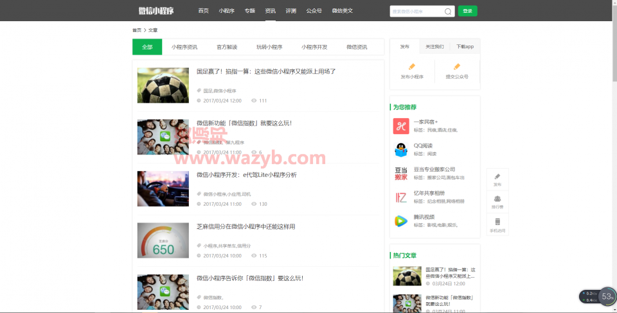Click the 一家民宿+ recommendation title
Viewport: 617px width, 313px height.
(425, 122)
